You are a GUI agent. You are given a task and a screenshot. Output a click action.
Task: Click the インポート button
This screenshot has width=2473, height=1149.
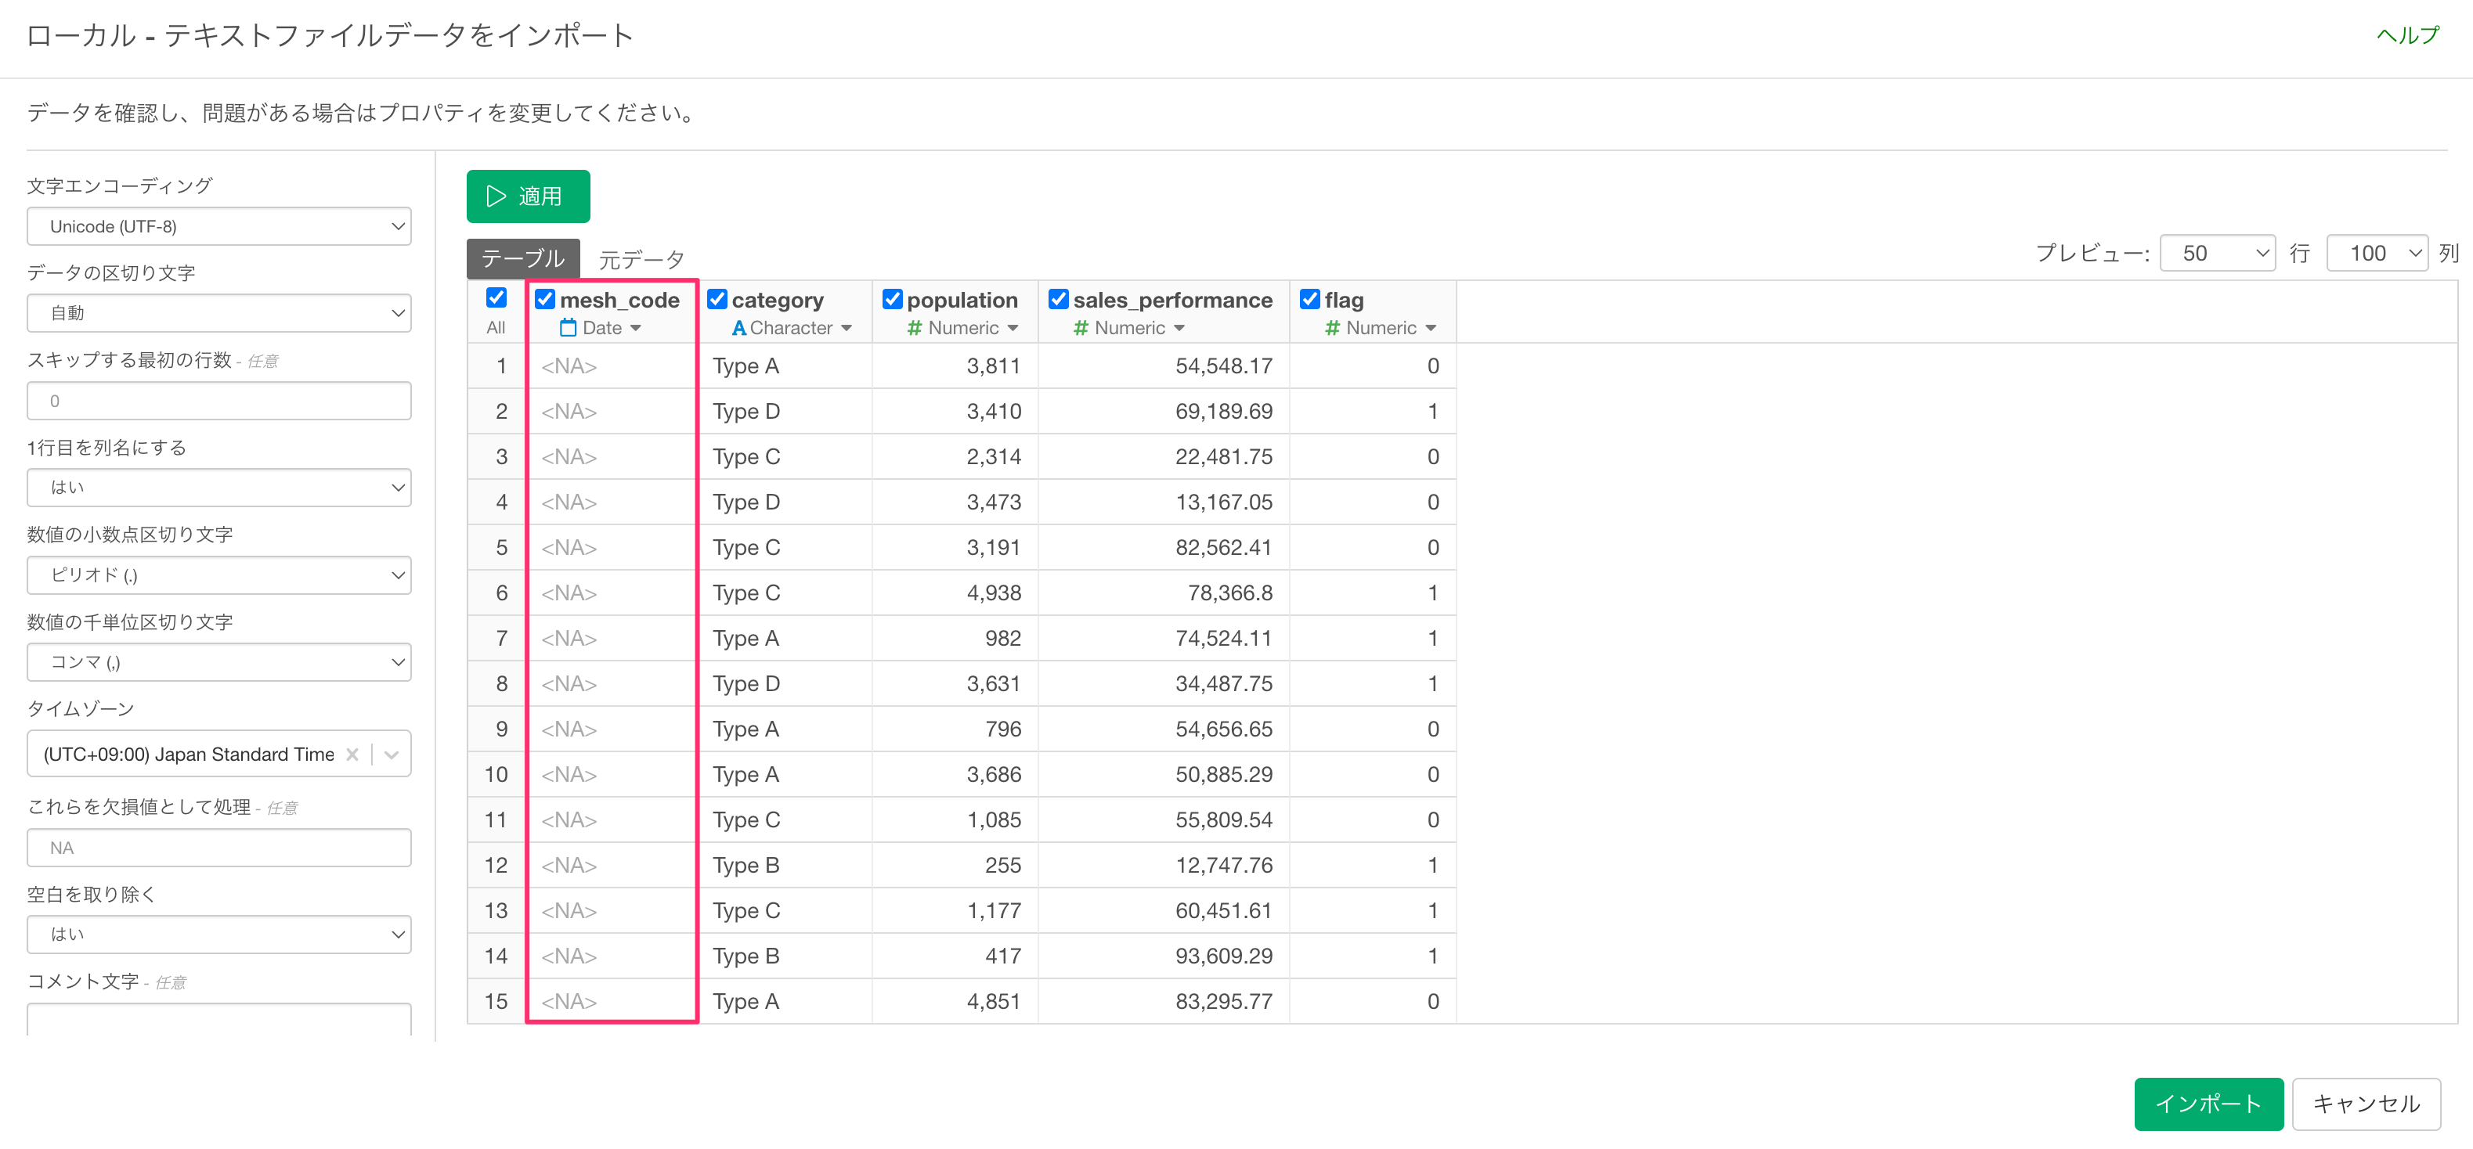coord(2208,1104)
